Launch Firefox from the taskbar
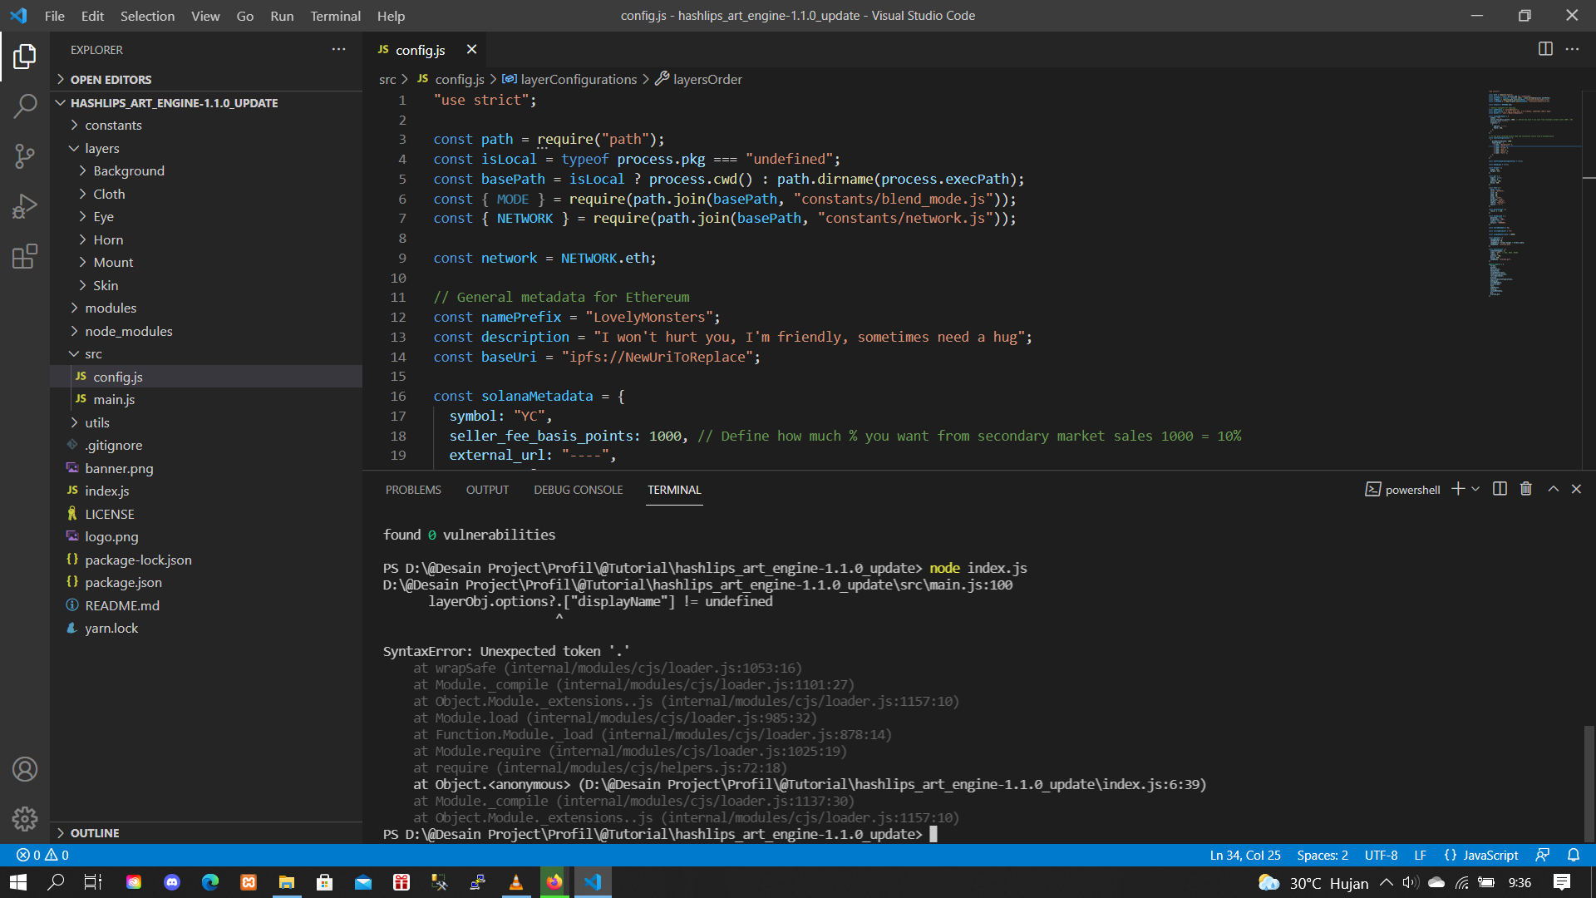This screenshot has height=898, width=1596. pyautogui.click(x=554, y=881)
